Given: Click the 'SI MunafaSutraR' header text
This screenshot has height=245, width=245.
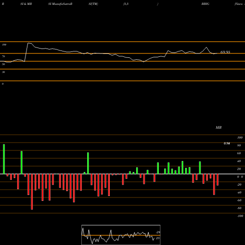Looking at the screenshot, I should (x=60, y=4).
